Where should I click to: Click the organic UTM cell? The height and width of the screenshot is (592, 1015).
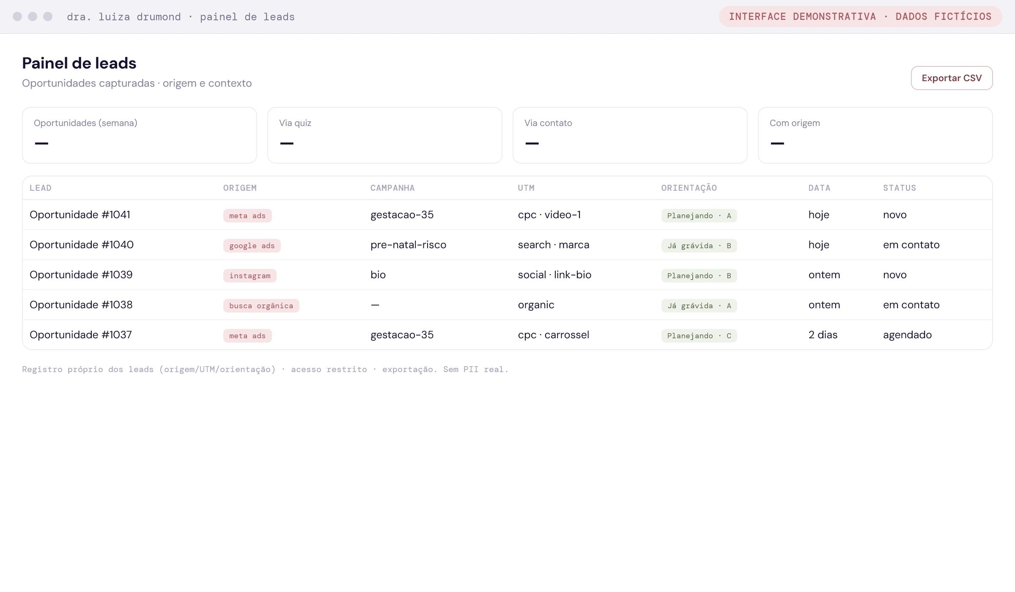[x=536, y=305]
